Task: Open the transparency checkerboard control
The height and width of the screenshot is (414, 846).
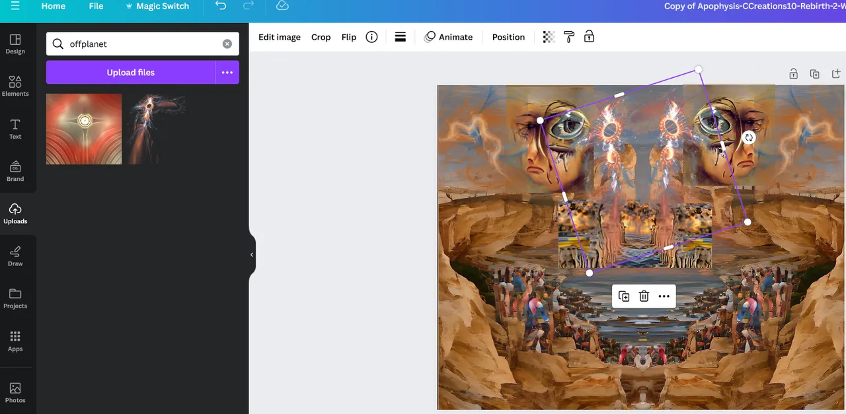Action: click(x=549, y=37)
